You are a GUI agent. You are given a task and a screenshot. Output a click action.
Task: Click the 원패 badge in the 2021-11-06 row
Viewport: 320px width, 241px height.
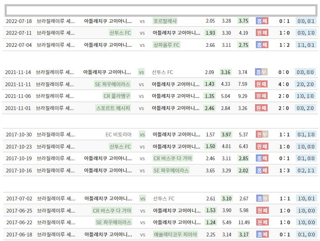(262, 96)
